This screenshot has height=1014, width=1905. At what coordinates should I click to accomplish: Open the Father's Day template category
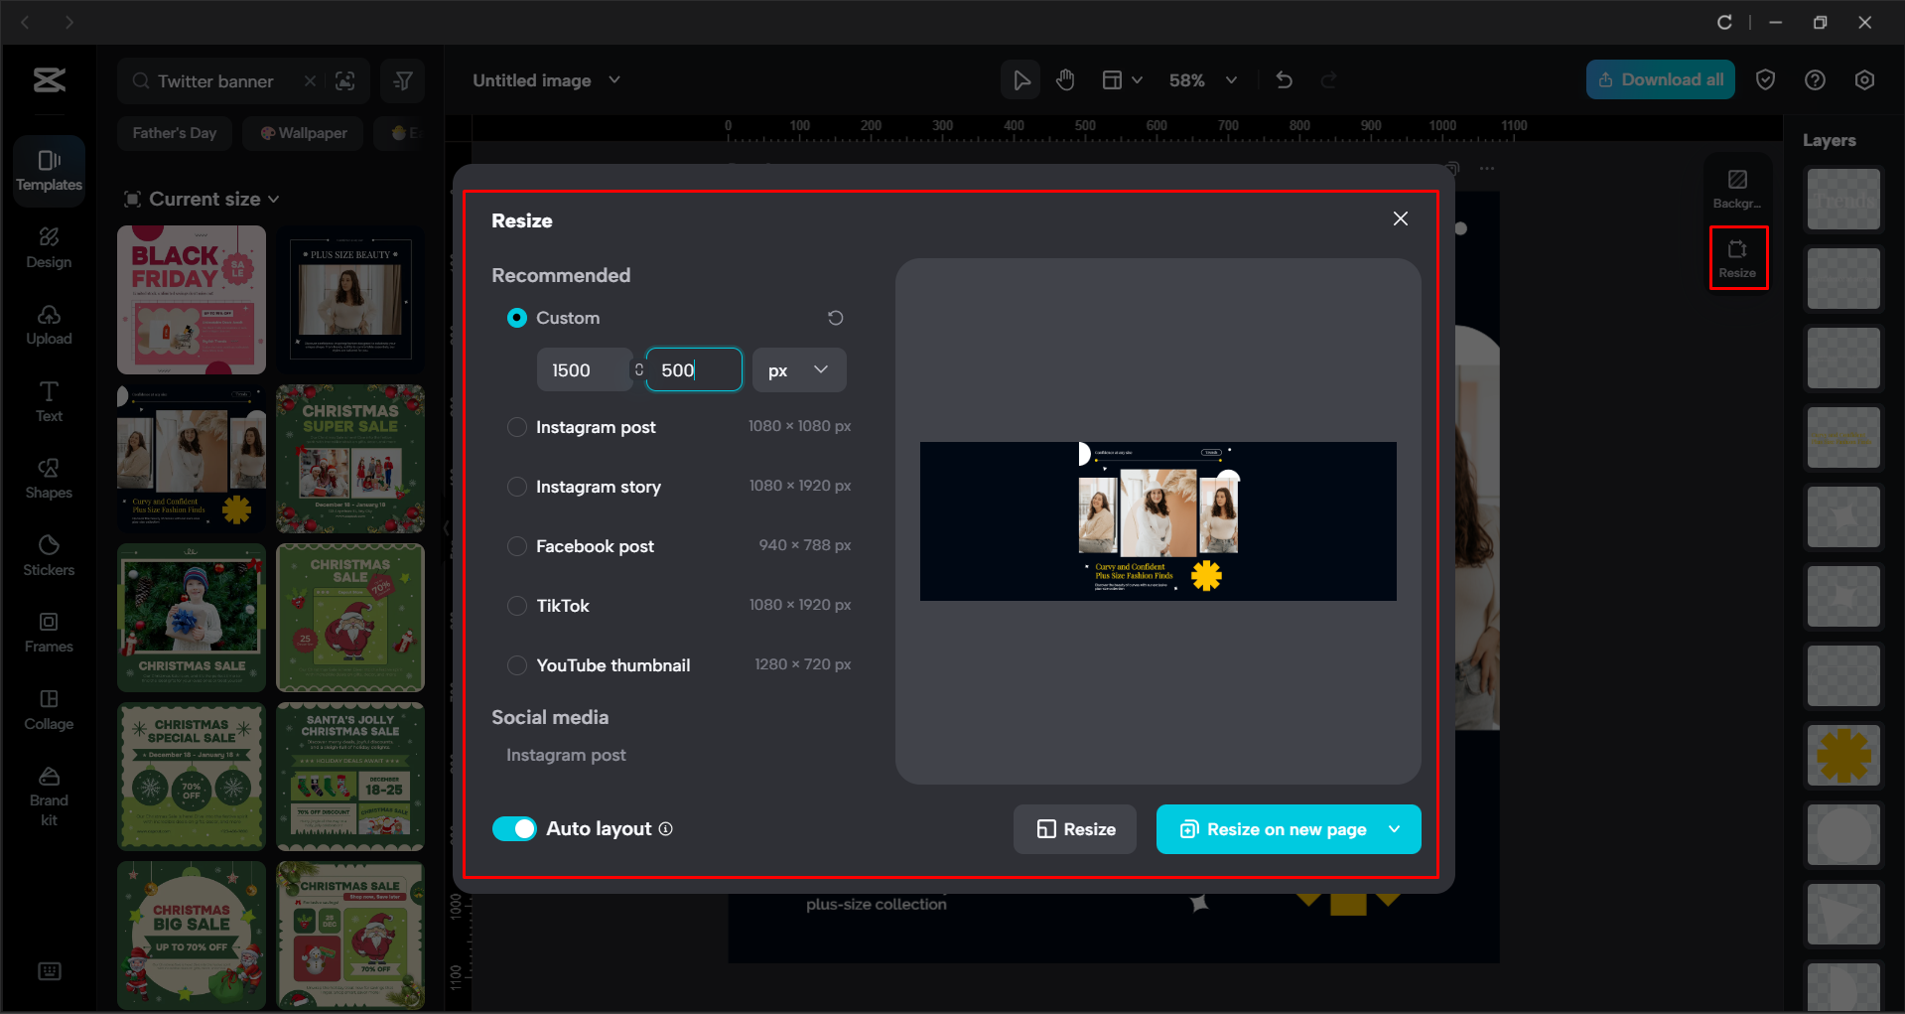click(174, 132)
